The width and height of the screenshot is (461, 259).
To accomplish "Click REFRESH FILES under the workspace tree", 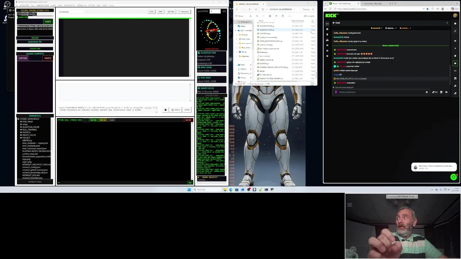I will (35, 182).
